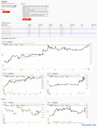Follow hamaha.net link on DAY chart
97x126 pixels.
86,104
